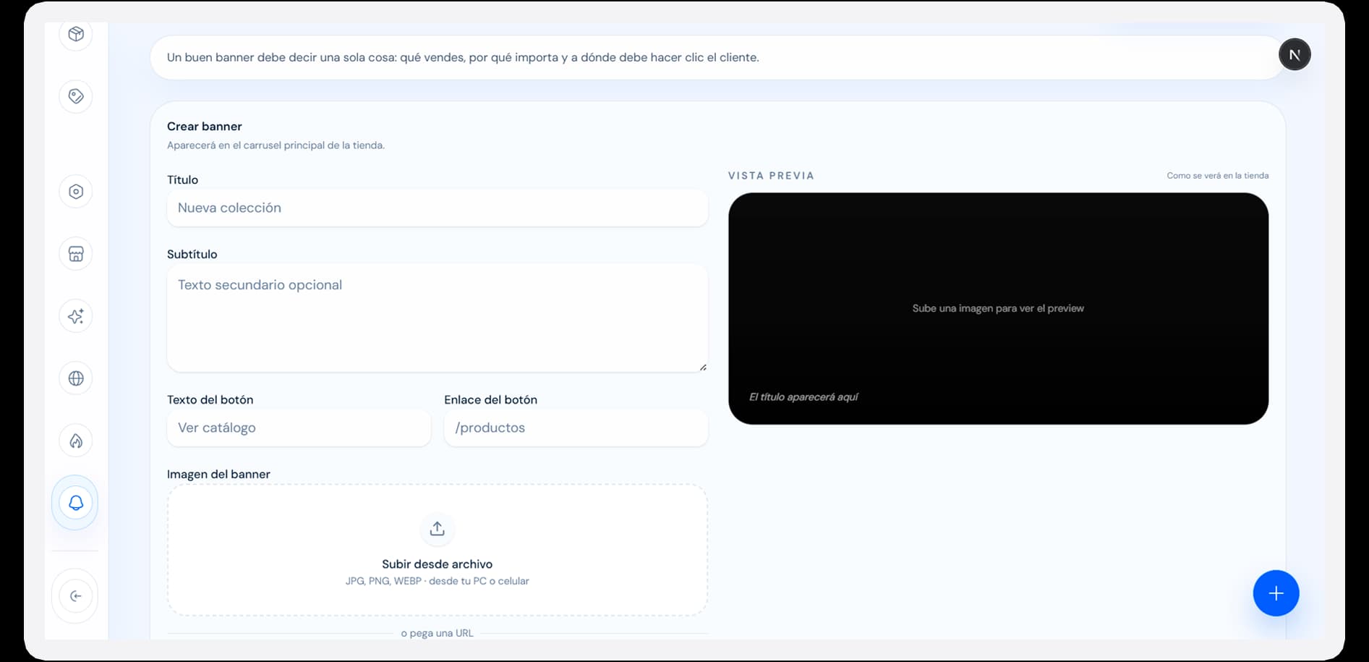
Task: Open the package box sidebar icon
Action: pos(76,34)
